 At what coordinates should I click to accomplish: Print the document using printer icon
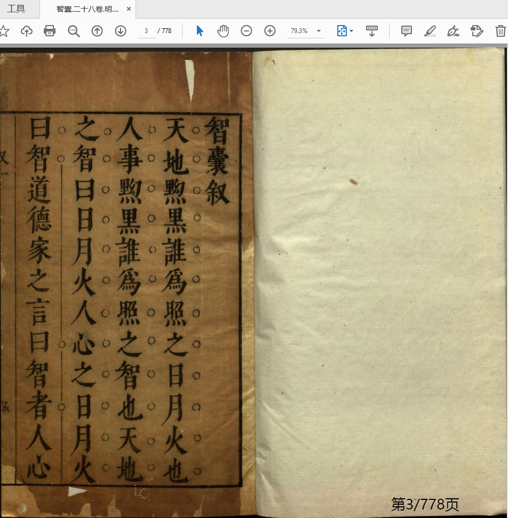[50, 31]
